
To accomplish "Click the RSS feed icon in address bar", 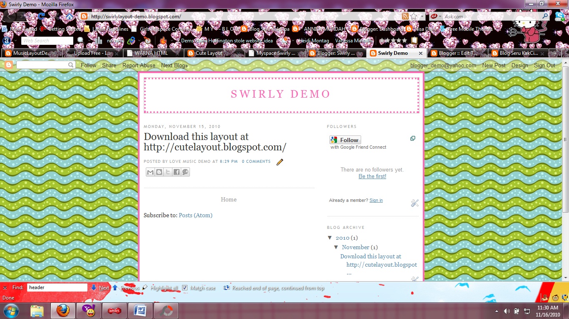I will point(404,15).
